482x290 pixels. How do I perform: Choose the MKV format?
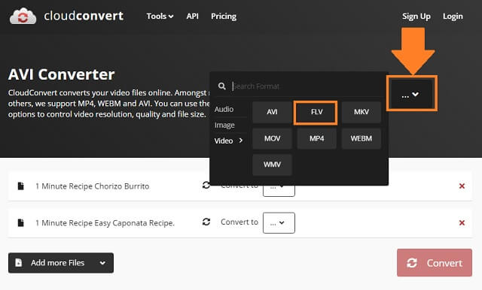[361, 112]
